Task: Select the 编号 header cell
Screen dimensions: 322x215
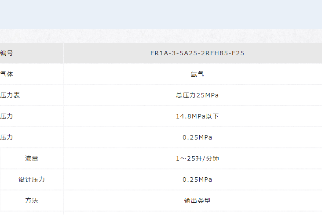Action: point(32,53)
